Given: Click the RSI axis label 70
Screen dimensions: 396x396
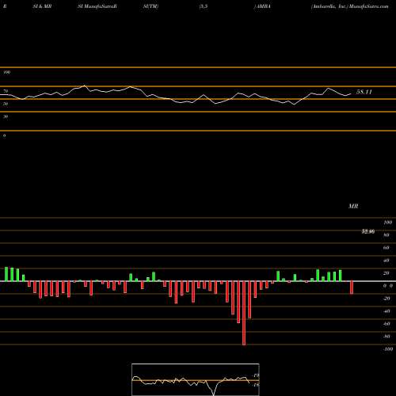Looking at the screenshot, I should [6, 91].
